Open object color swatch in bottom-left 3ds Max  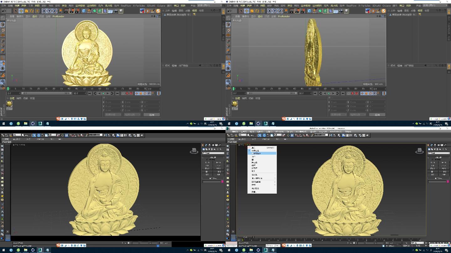tap(222, 181)
